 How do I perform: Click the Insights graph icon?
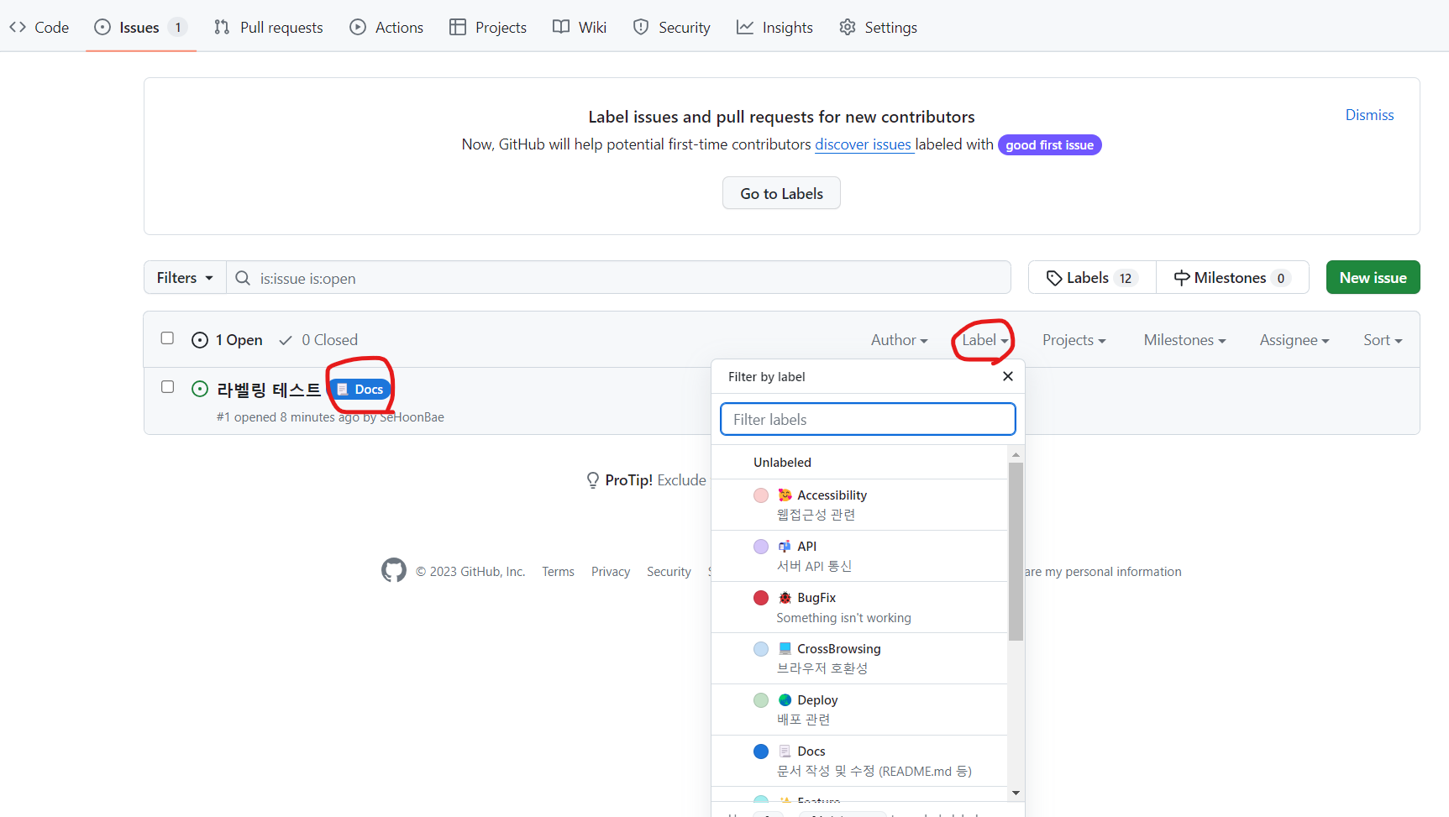(x=745, y=27)
